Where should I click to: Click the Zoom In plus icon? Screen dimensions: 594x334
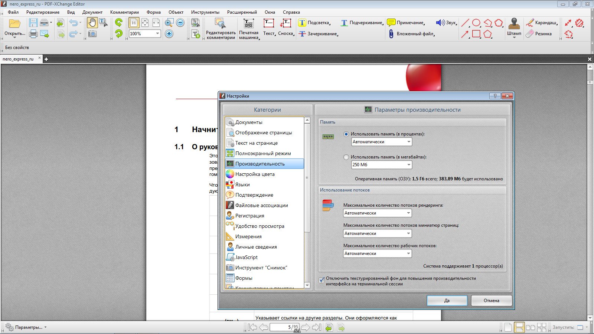[x=169, y=34]
